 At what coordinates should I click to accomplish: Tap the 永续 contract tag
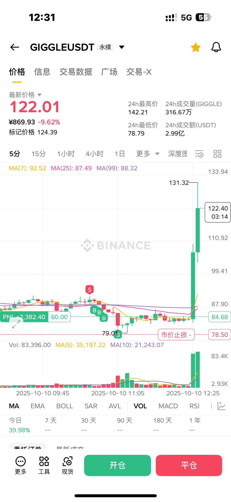click(x=105, y=47)
